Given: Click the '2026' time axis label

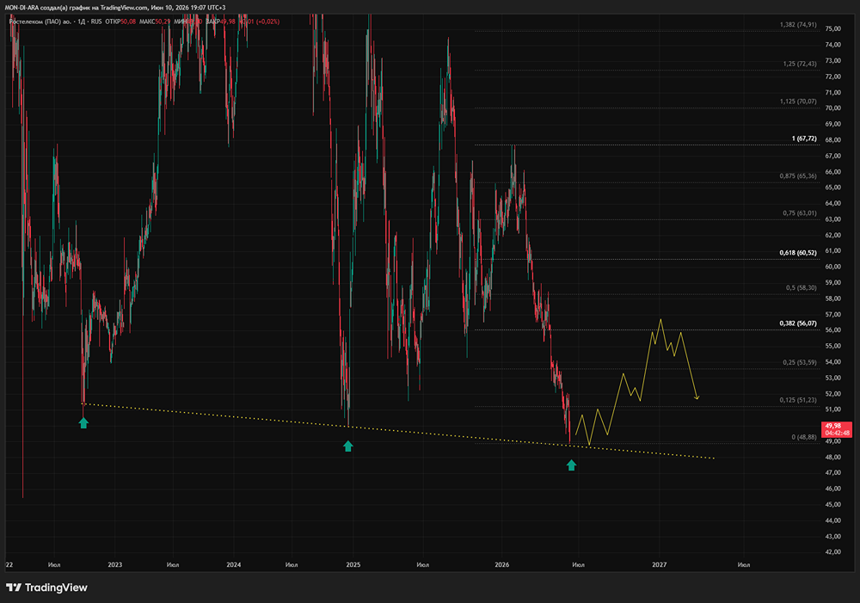Looking at the screenshot, I should (x=502, y=564).
